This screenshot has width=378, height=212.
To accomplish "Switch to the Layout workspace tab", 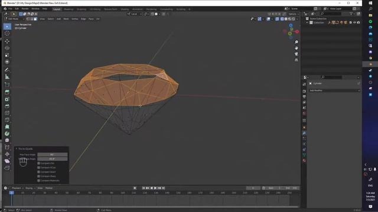I will [x=57, y=9].
